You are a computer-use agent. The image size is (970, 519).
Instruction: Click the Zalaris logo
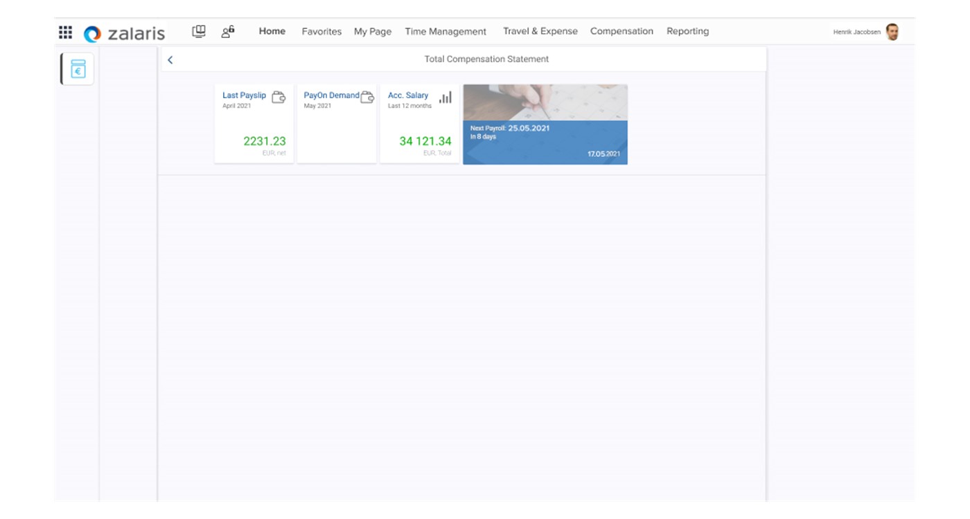124,33
